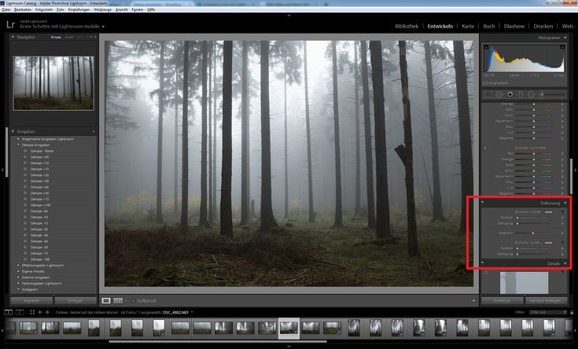The image size is (578, 349).
Task: Open shadows color swatch in Teiltonung
Action: (x=549, y=243)
